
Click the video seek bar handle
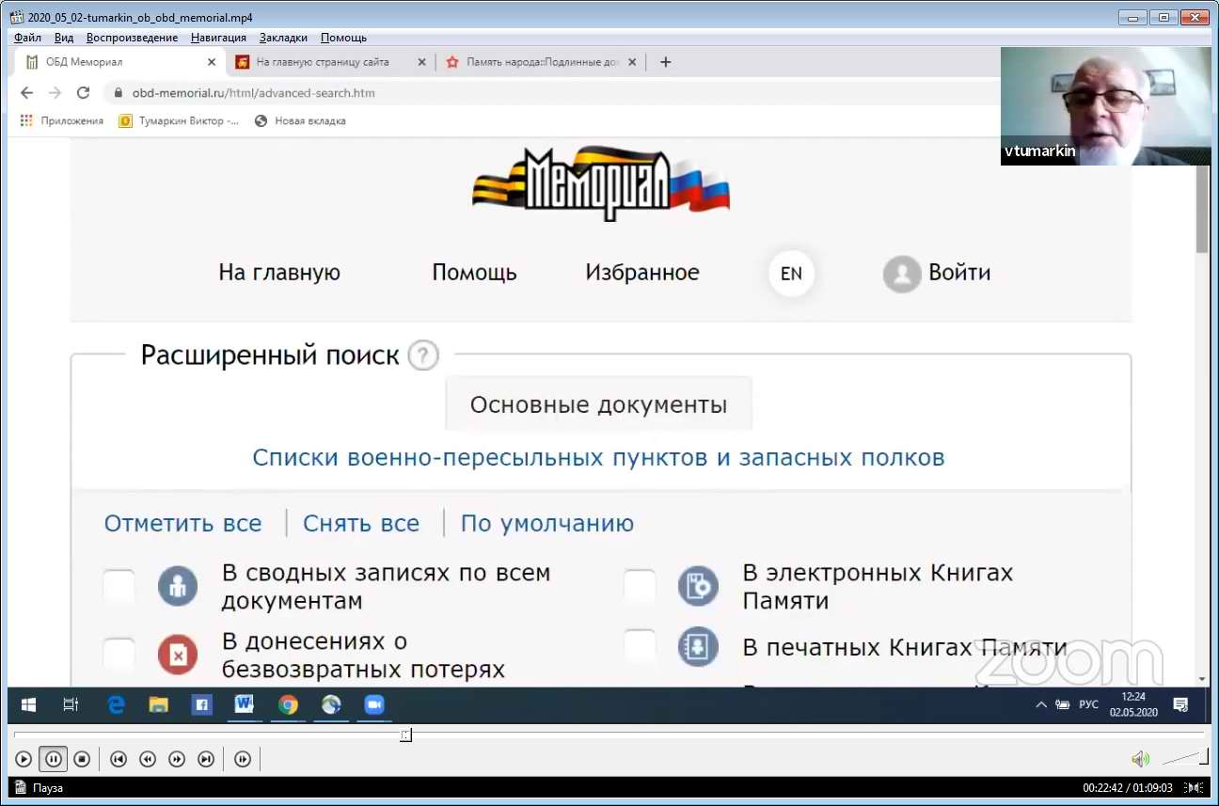pyautogui.click(x=405, y=735)
